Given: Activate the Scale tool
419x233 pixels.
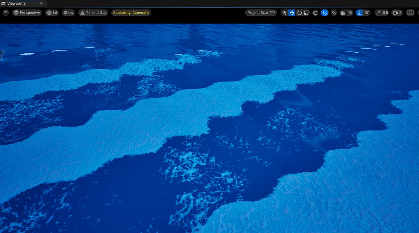Looking at the screenshot, I should (x=307, y=13).
